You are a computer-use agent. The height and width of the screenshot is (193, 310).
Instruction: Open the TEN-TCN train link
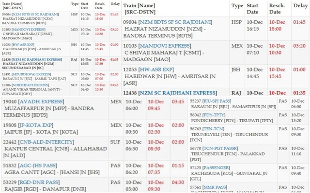(x=215, y=130)
